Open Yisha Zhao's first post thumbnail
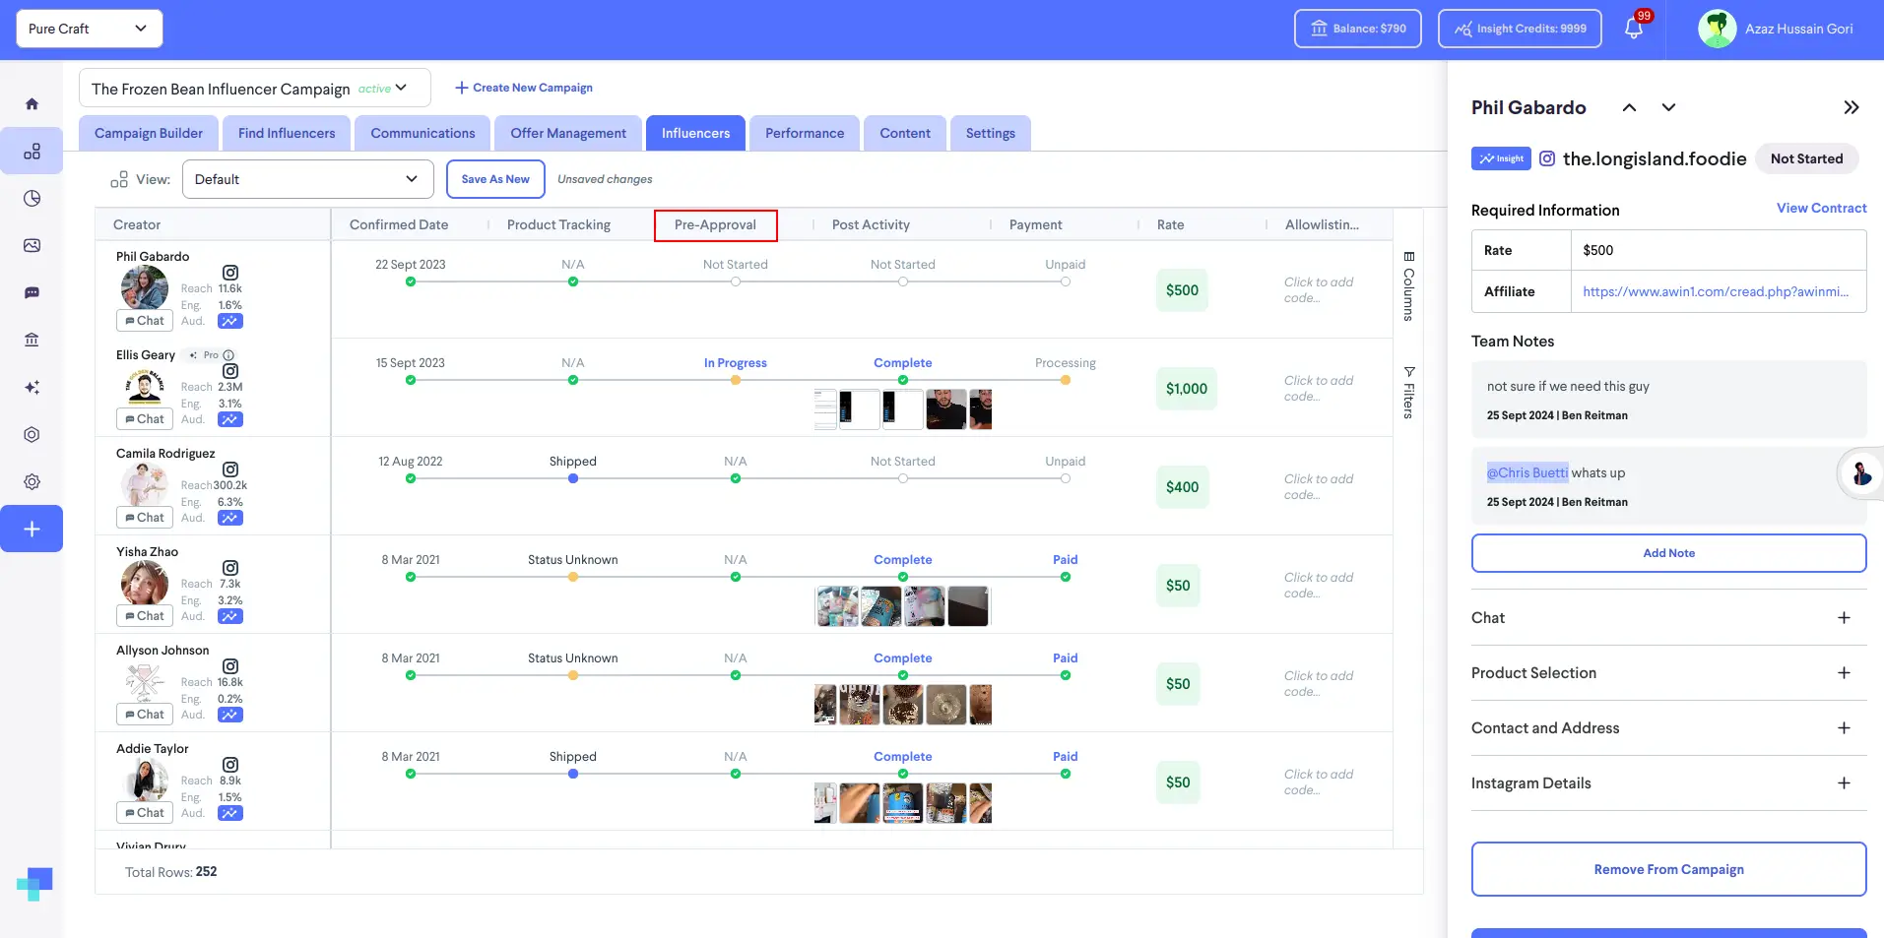This screenshot has width=1884, height=938. coord(837,606)
